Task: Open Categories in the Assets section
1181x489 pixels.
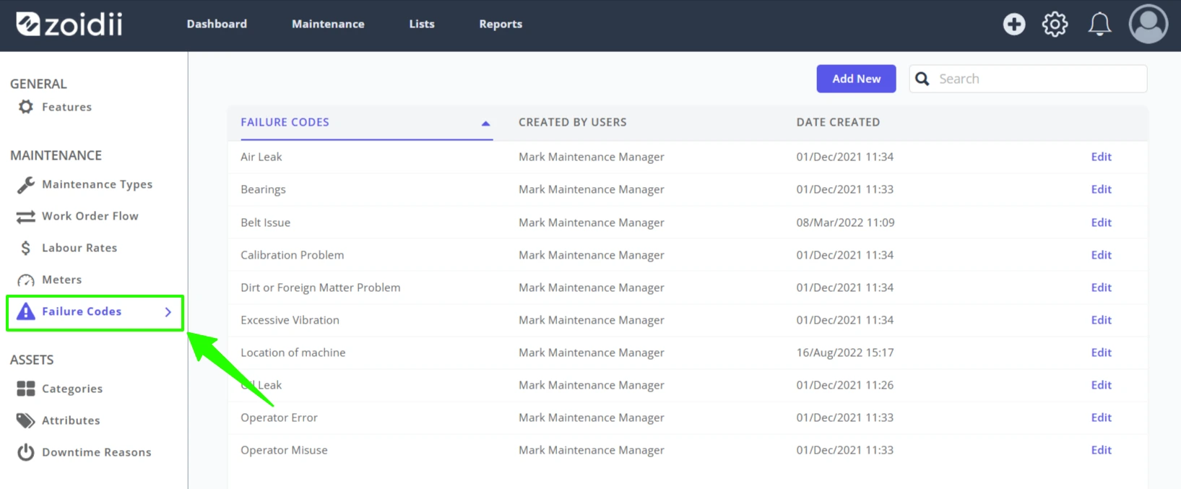Action: [72, 389]
